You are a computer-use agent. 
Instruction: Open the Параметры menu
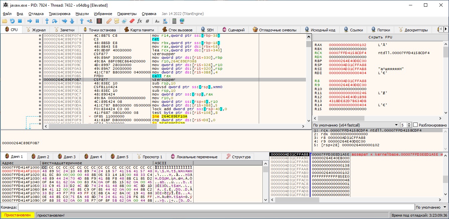[127, 14]
